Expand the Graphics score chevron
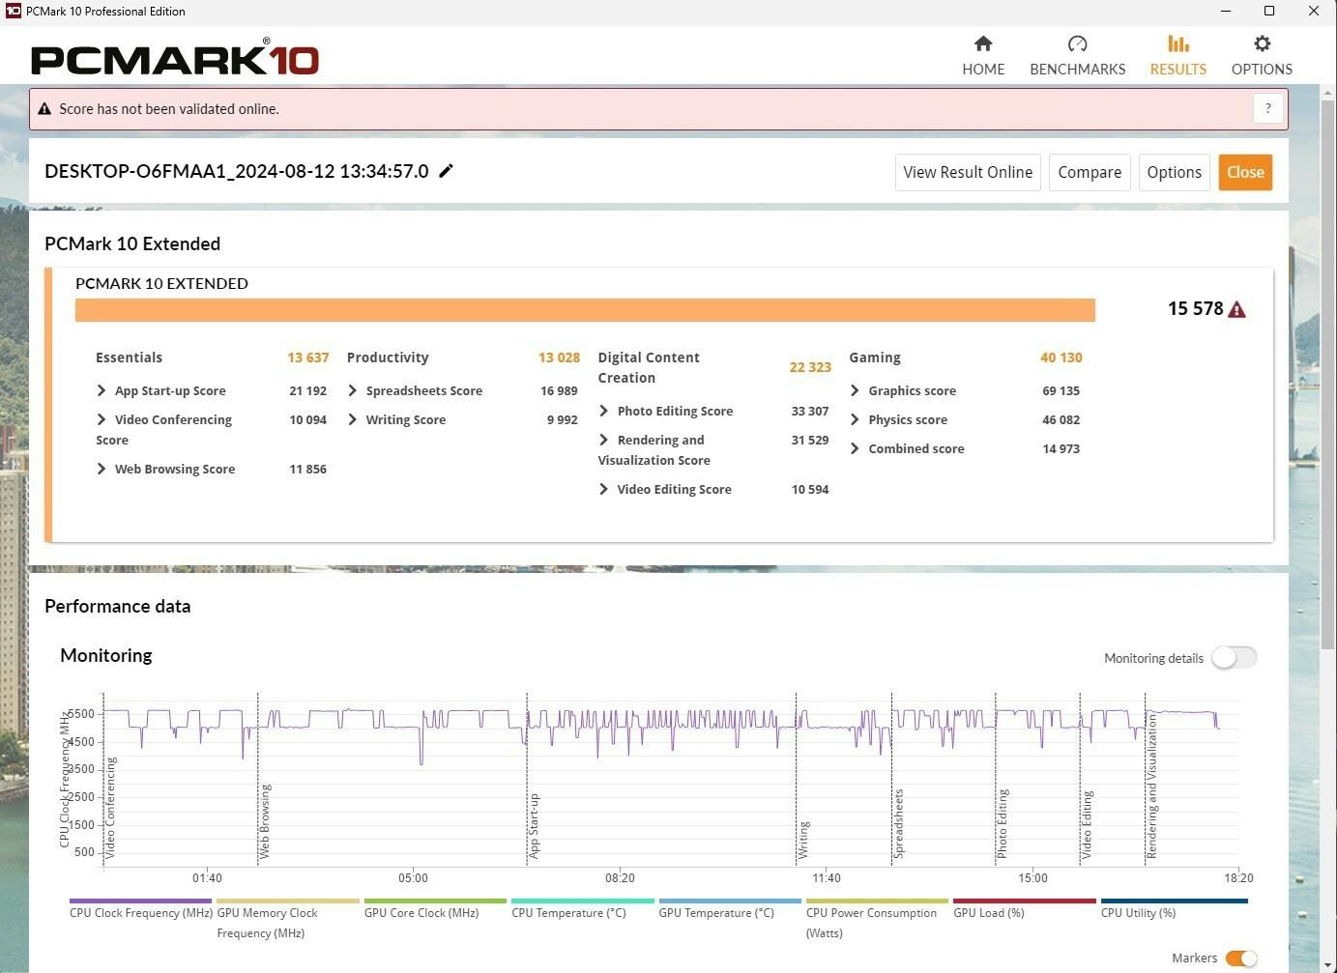The image size is (1337, 973). (855, 390)
